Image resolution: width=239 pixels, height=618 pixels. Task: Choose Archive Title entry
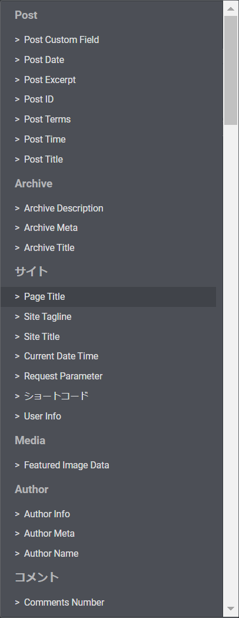tap(108, 248)
